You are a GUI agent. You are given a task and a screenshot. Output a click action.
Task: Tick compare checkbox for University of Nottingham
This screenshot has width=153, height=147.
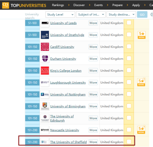pyautogui.click(x=129, y=94)
